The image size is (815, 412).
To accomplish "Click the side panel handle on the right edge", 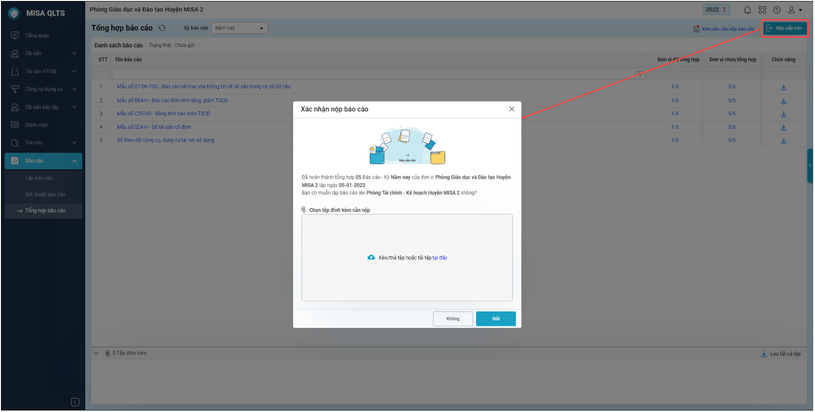I will (x=810, y=166).
